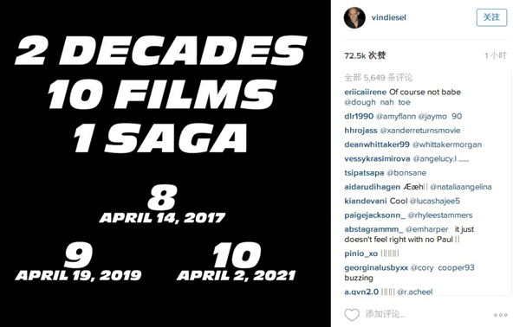Click the 关注 follow button
Viewport: 513px width, 327px height.
491,17
